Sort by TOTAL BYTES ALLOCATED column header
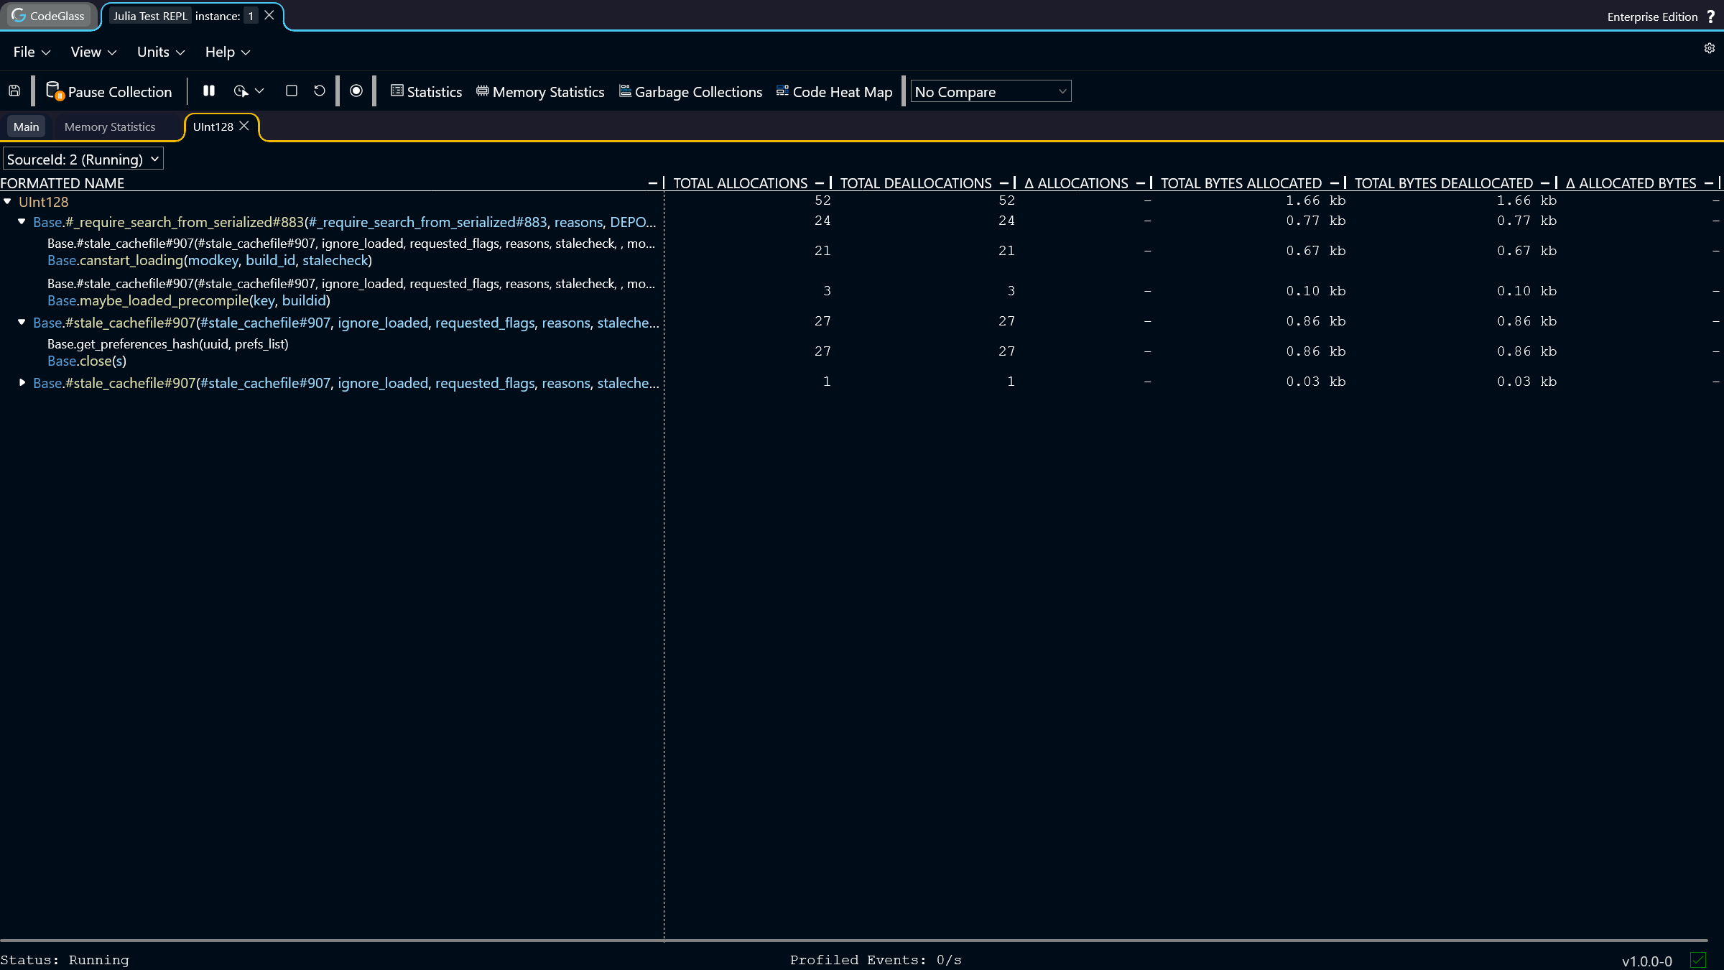The image size is (1724, 970). pos(1241,183)
